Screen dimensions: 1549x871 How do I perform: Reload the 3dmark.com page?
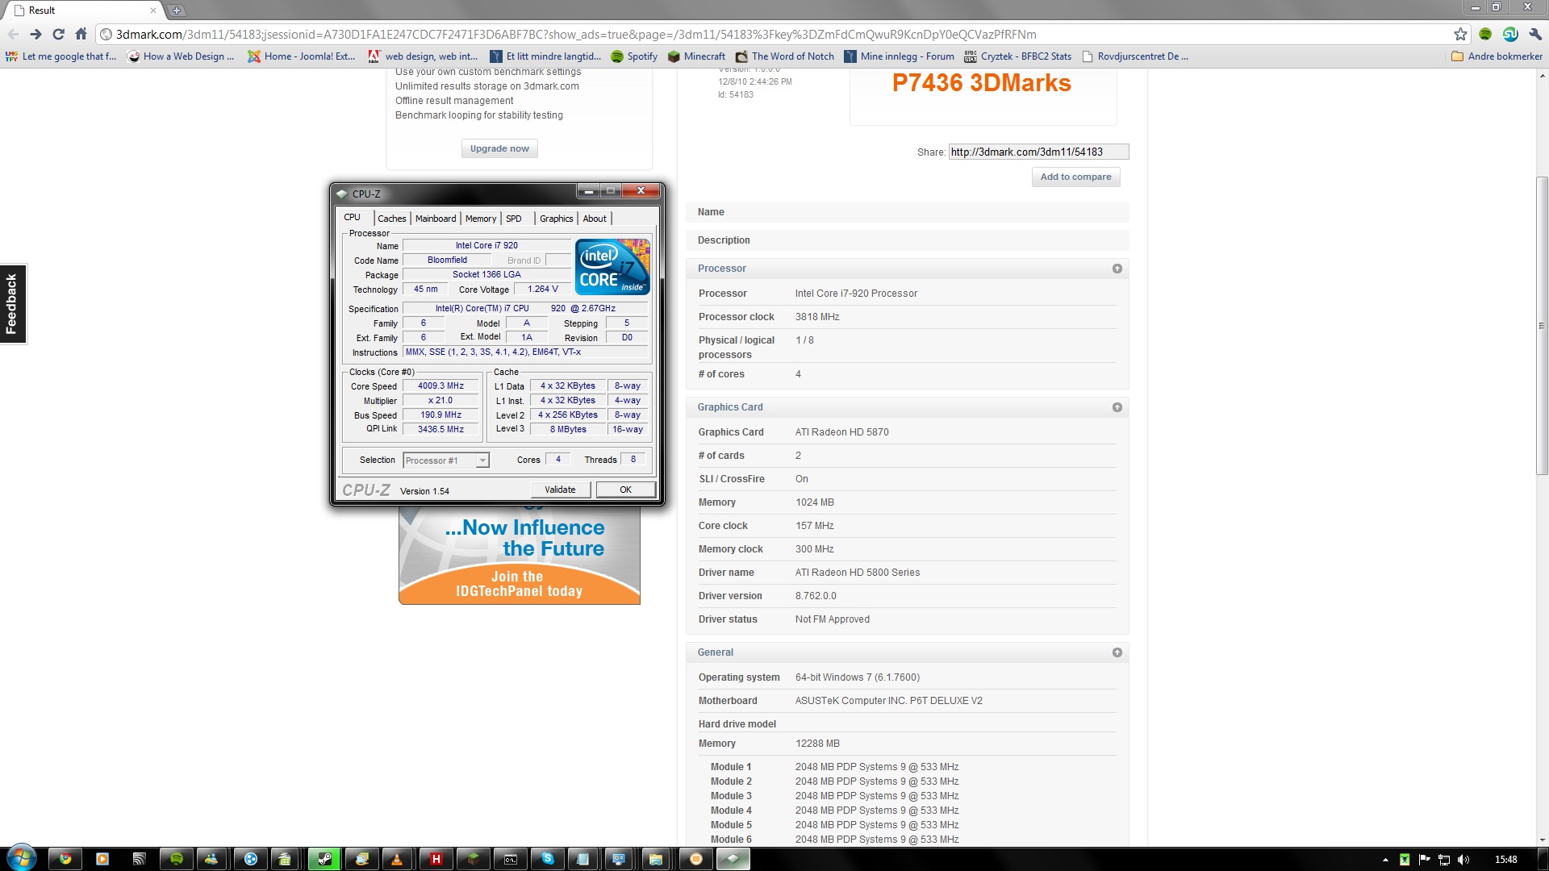(58, 34)
